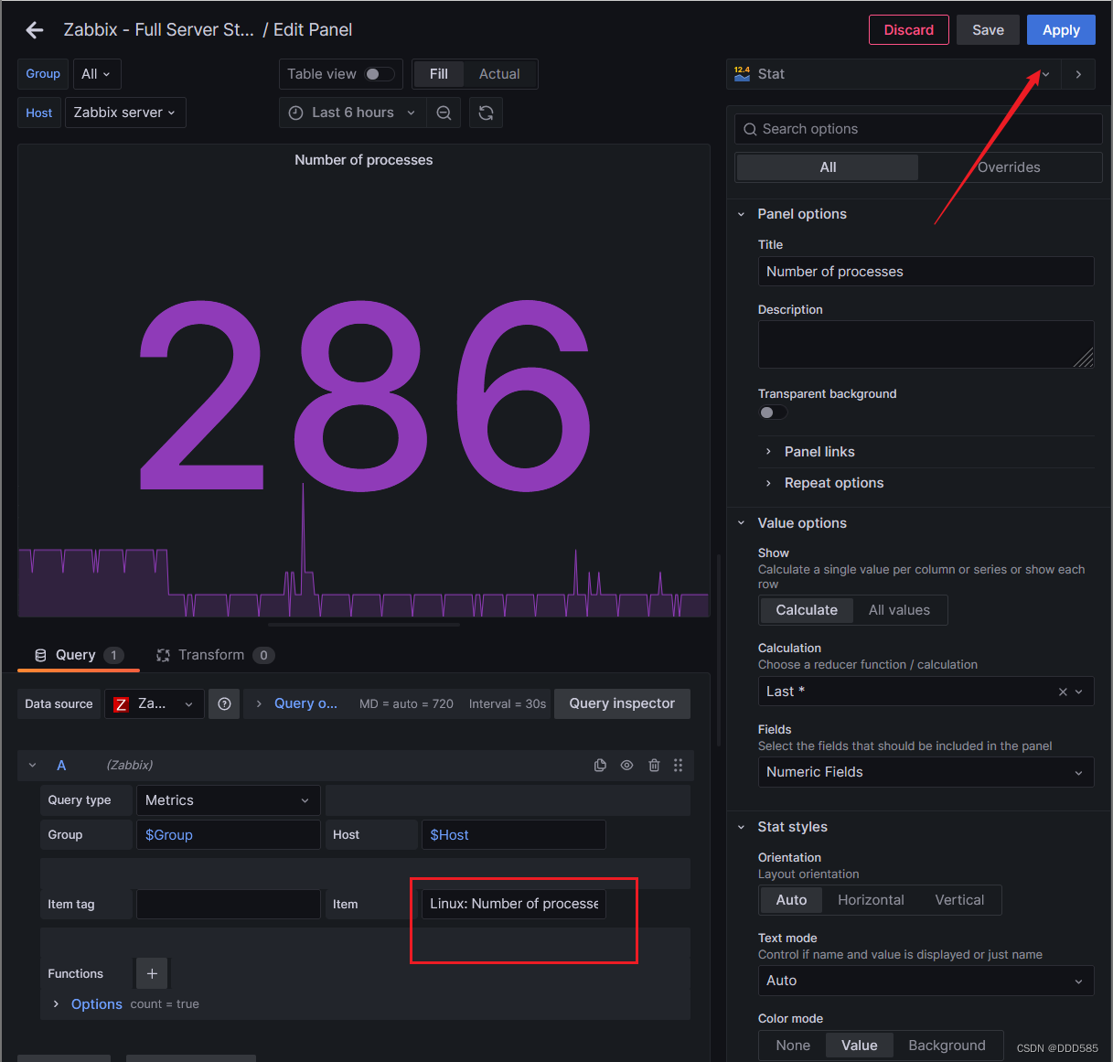Viewport: 1113px width, 1062px height.
Task: Collapse query A row
Action: (x=32, y=765)
